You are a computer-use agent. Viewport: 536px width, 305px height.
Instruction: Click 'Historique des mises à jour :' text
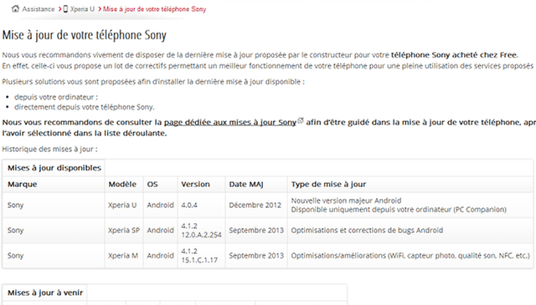tap(49, 149)
